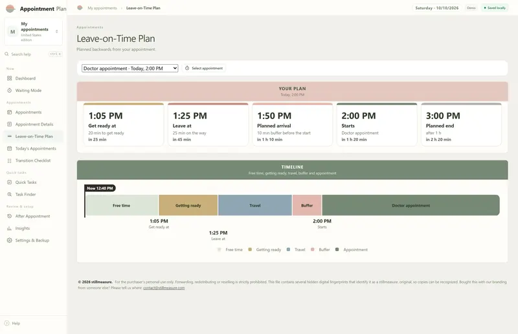
Task: Click the 1:05 PM Get ready timeline label
Action: [x=159, y=224]
